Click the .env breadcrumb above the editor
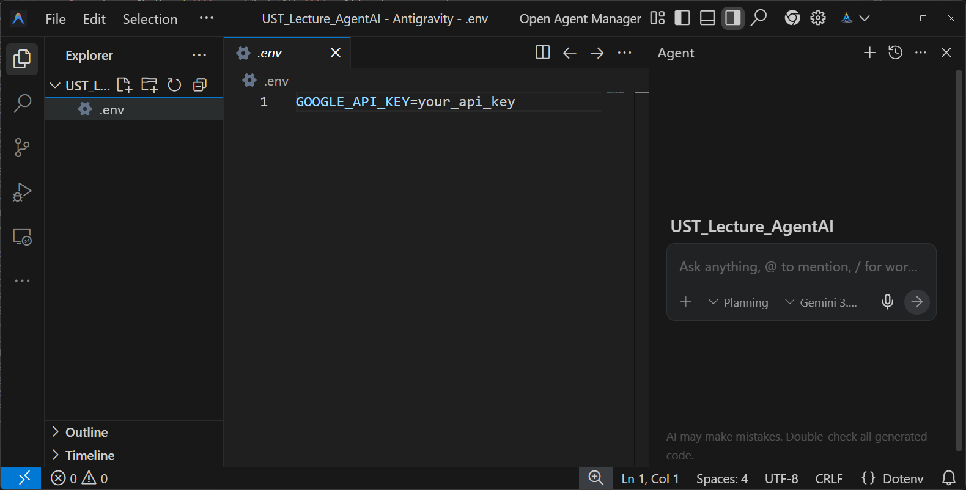966x490 pixels. coord(265,81)
